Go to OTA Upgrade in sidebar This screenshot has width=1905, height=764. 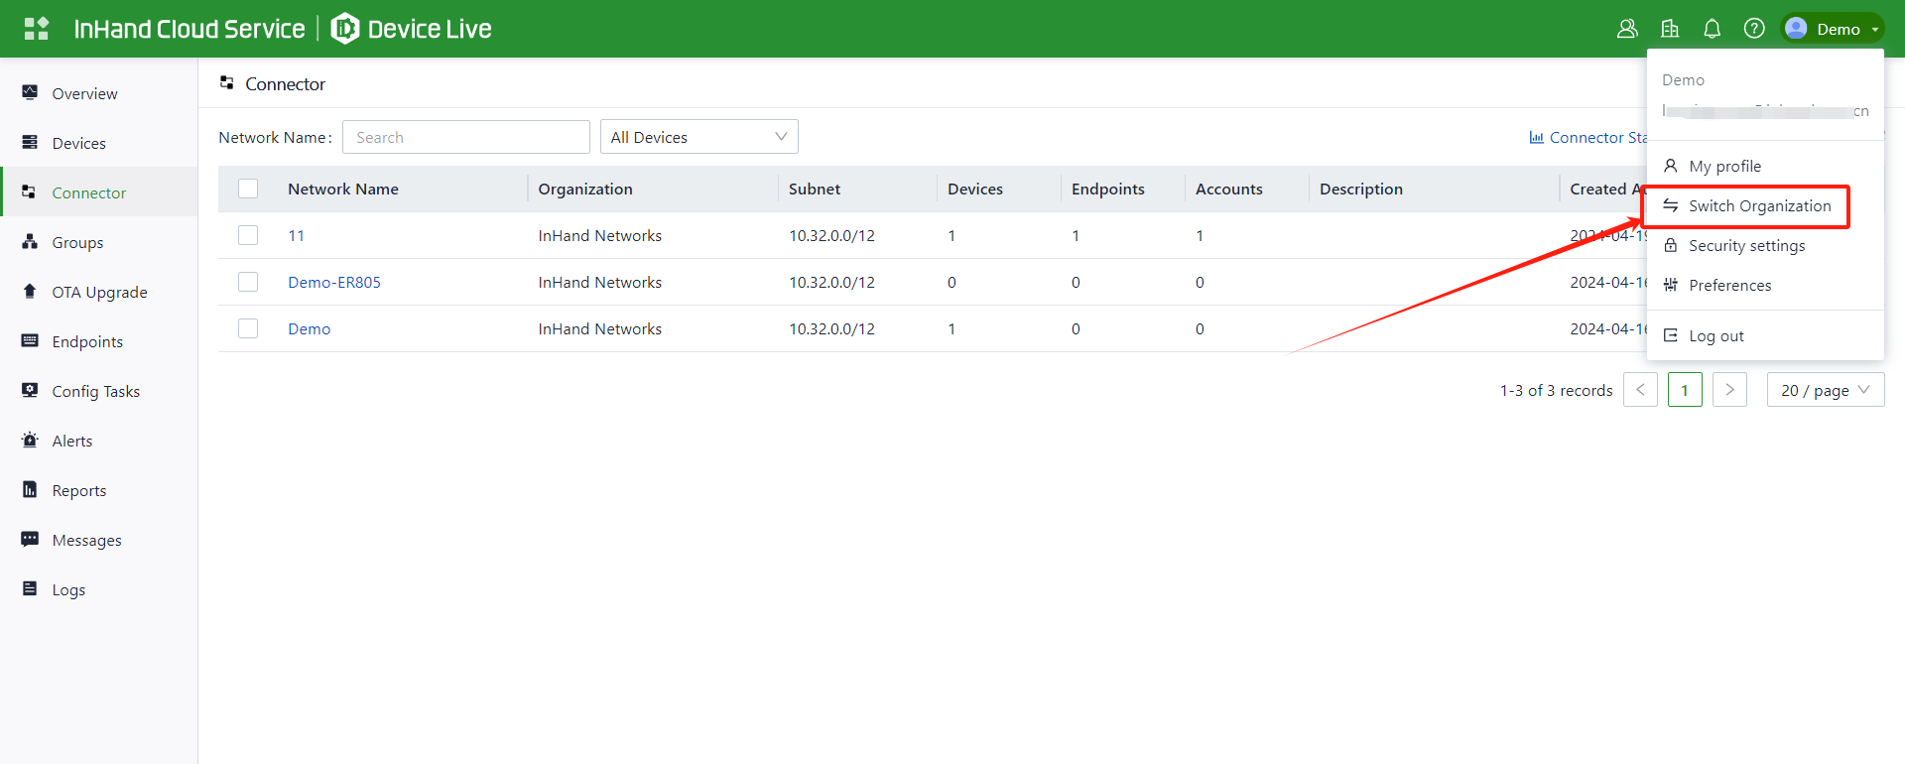99,293
